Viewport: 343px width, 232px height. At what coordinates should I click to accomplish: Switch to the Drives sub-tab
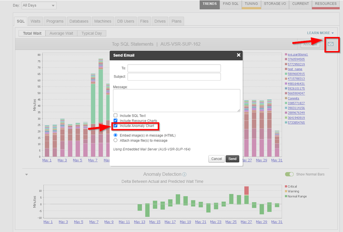(160, 21)
